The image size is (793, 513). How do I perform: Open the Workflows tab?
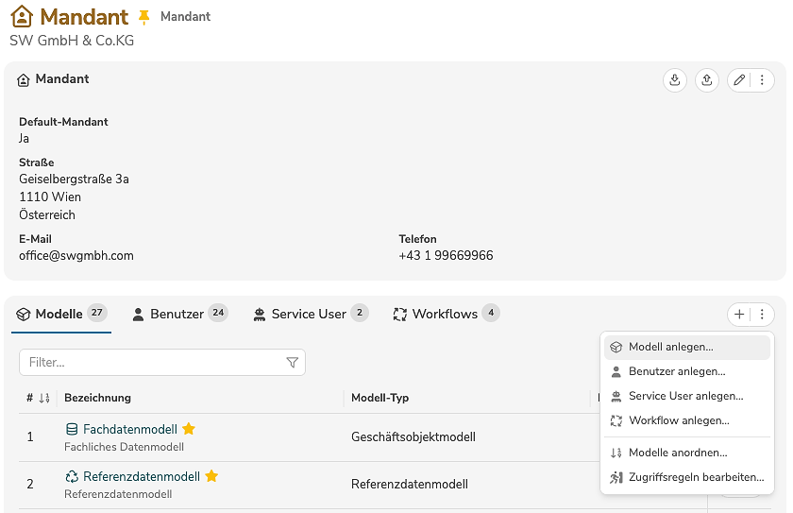pyautogui.click(x=444, y=314)
